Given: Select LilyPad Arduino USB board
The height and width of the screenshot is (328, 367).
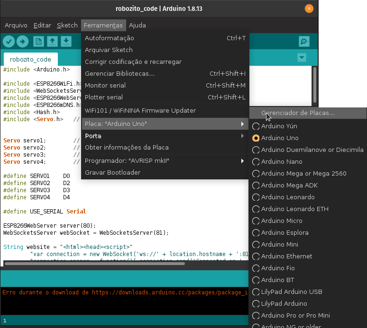Looking at the screenshot, I should (308, 292).
